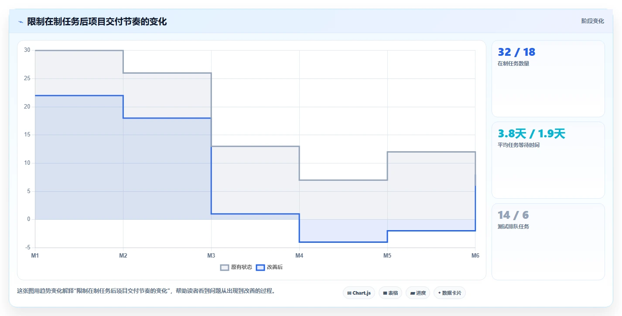Viewport: 622px width, 316px height.
Task: Click the value 14 / 6
Action: (x=513, y=215)
